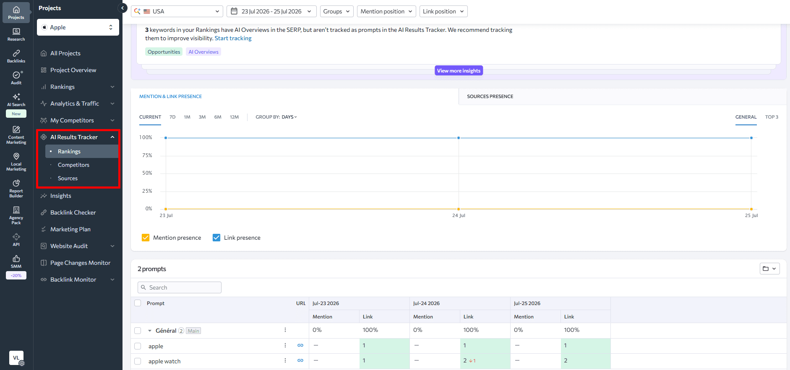Toggle the Link presence checkbox

pos(216,238)
